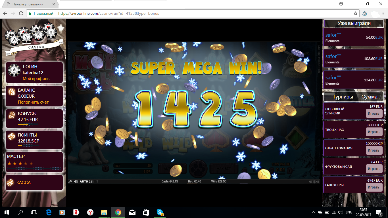Open safor** 124.60 EUR winner entry
This screenshot has height=218, width=388.
pos(354,80)
